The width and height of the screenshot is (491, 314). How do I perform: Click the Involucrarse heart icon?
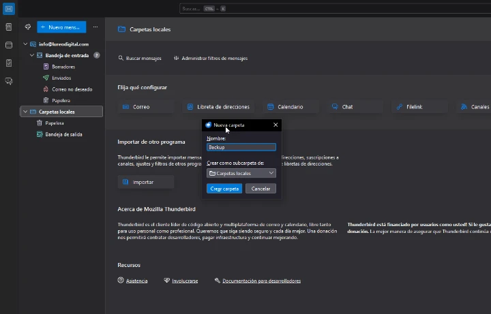coord(166,280)
